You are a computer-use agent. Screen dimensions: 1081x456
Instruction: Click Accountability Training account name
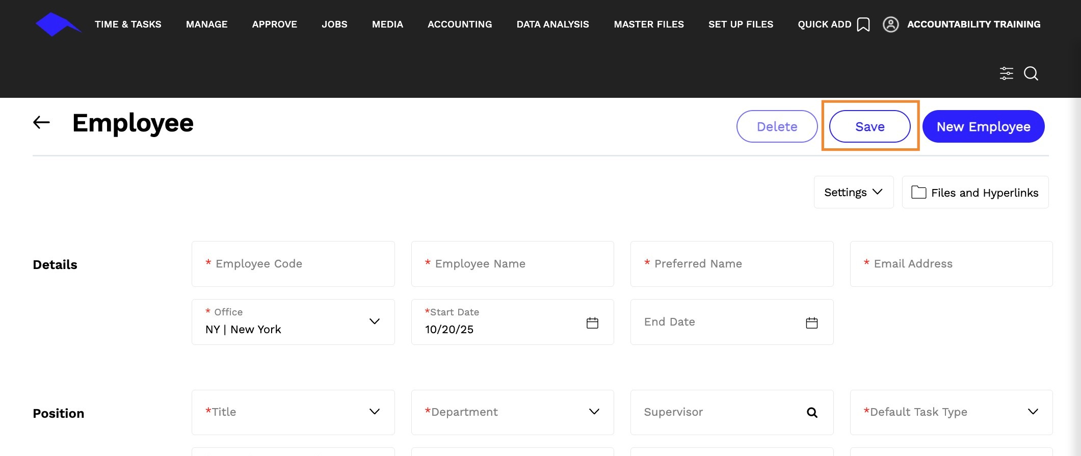click(974, 24)
